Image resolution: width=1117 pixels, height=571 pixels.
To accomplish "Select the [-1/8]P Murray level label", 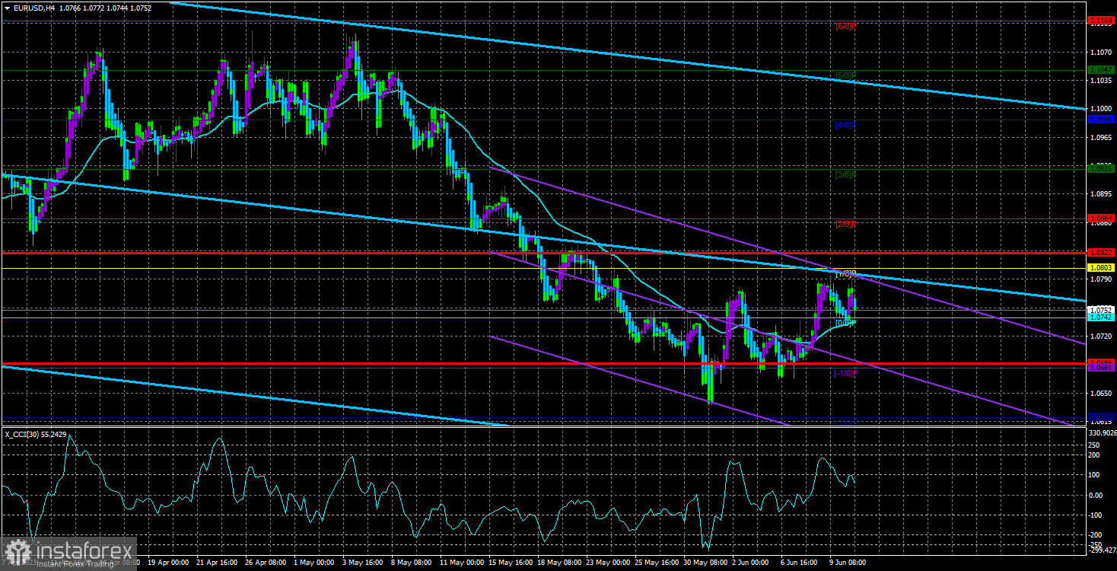I will coord(845,373).
